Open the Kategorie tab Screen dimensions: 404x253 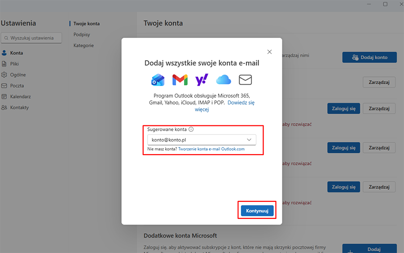[x=83, y=45]
